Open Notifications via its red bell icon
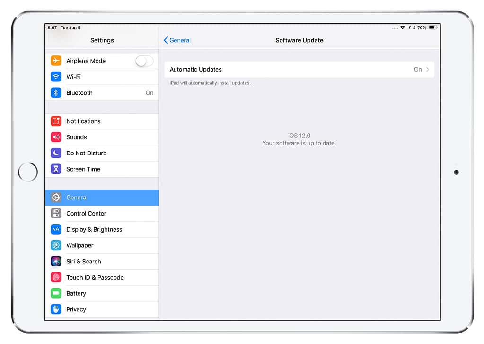The width and height of the screenshot is (484, 344). [x=56, y=121]
